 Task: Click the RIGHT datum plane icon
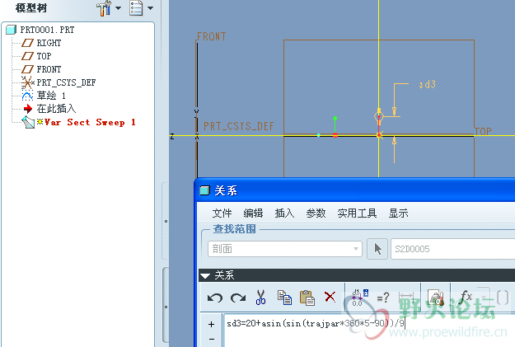tap(27, 43)
